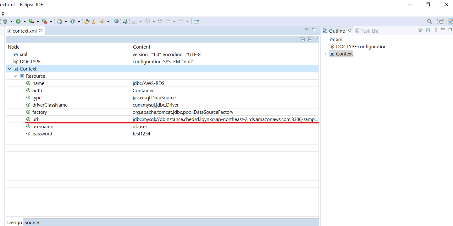The width and height of the screenshot is (453, 226).
Task: Select the xml processing instruction row
Action: point(162,54)
